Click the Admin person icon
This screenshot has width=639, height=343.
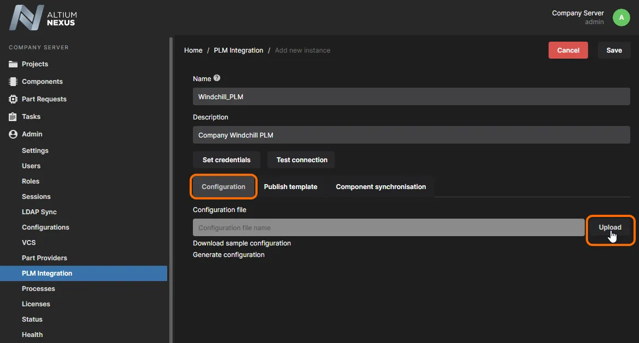(x=13, y=134)
